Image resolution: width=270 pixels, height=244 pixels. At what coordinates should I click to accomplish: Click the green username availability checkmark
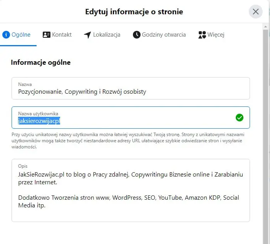(x=239, y=118)
